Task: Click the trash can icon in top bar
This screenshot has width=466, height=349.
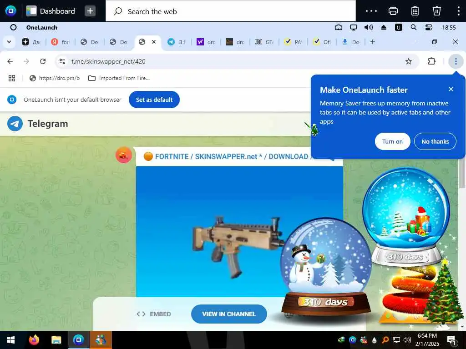Action: (x=436, y=11)
